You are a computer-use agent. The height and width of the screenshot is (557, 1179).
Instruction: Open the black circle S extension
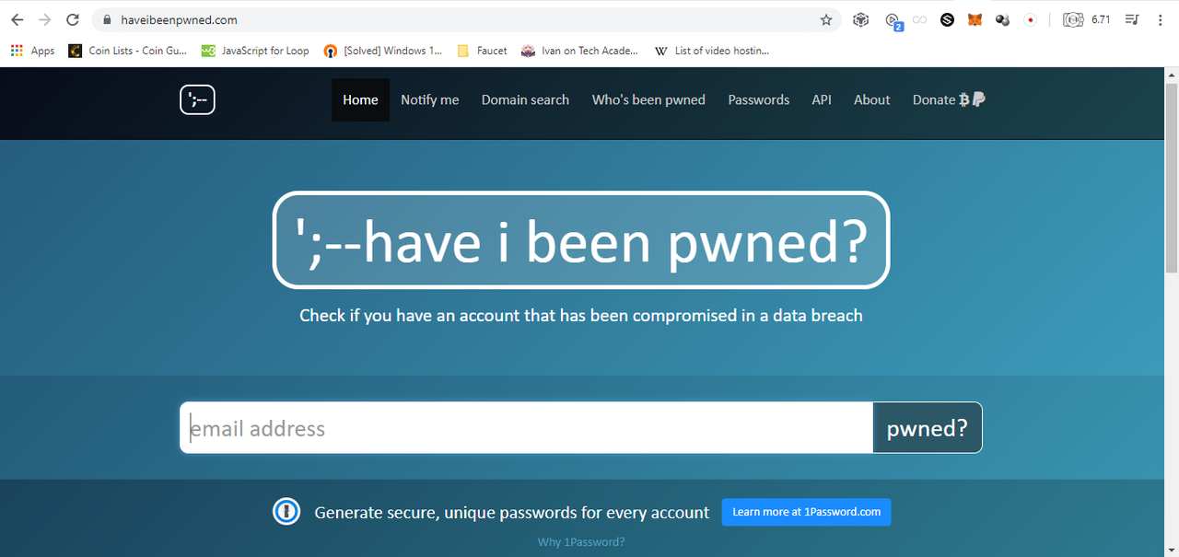coord(947,19)
